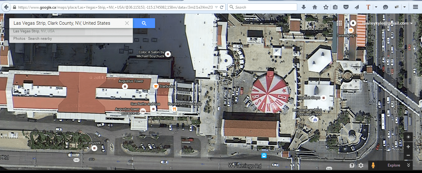Go to the Home page icon
The height and width of the screenshot is (173, 422).
pyautogui.click(x=315, y=7)
